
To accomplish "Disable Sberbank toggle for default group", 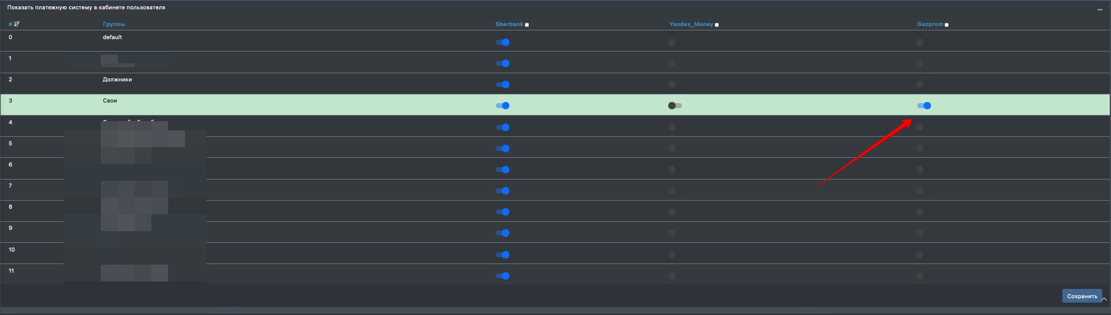I will 503,42.
